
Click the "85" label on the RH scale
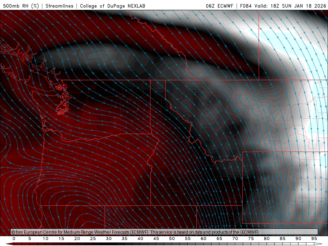(x=282, y=239)
